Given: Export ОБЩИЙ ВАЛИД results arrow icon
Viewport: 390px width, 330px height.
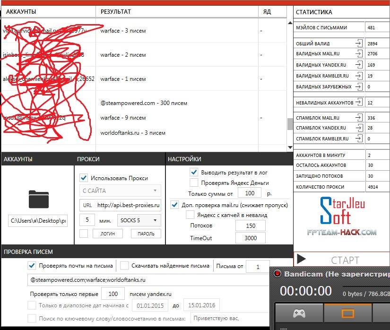Looking at the screenshot, I should [x=359, y=43].
